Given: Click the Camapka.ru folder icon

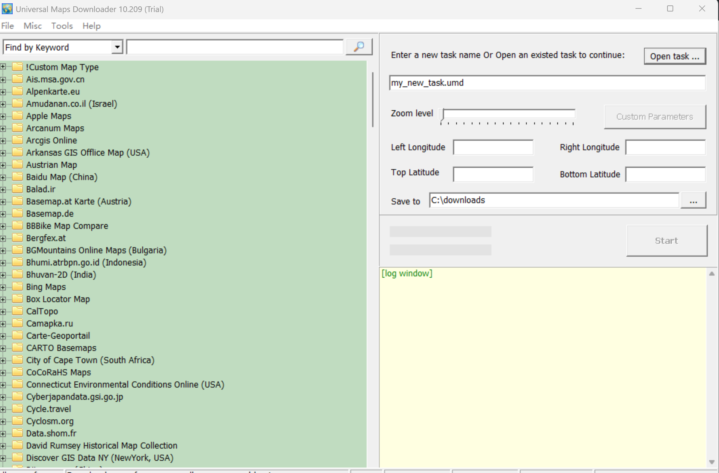Looking at the screenshot, I should (x=17, y=323).
